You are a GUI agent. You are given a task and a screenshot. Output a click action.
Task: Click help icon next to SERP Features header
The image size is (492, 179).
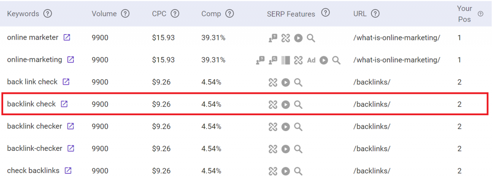[x=325, y=13]
